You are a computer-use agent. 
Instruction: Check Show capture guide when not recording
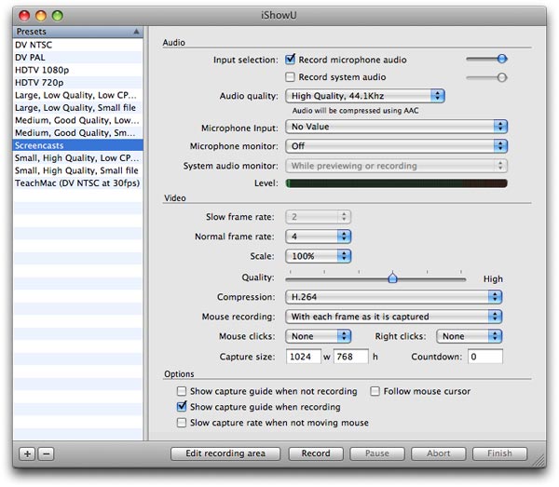[x=182, y=391]
